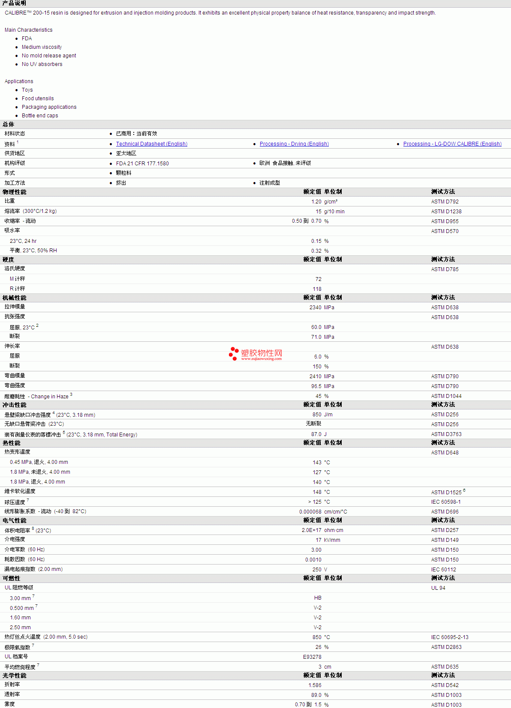Open the Technical Datasheet (English) link
The image size is (511, 708).
tap(152, 144)
